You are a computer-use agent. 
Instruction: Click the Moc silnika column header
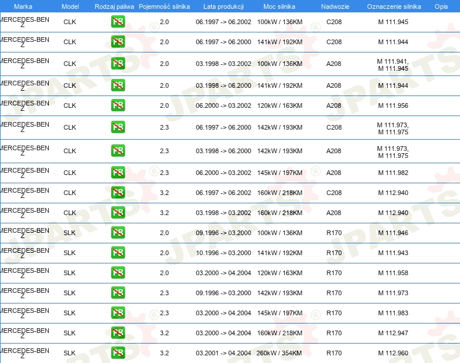pos(279,6)
